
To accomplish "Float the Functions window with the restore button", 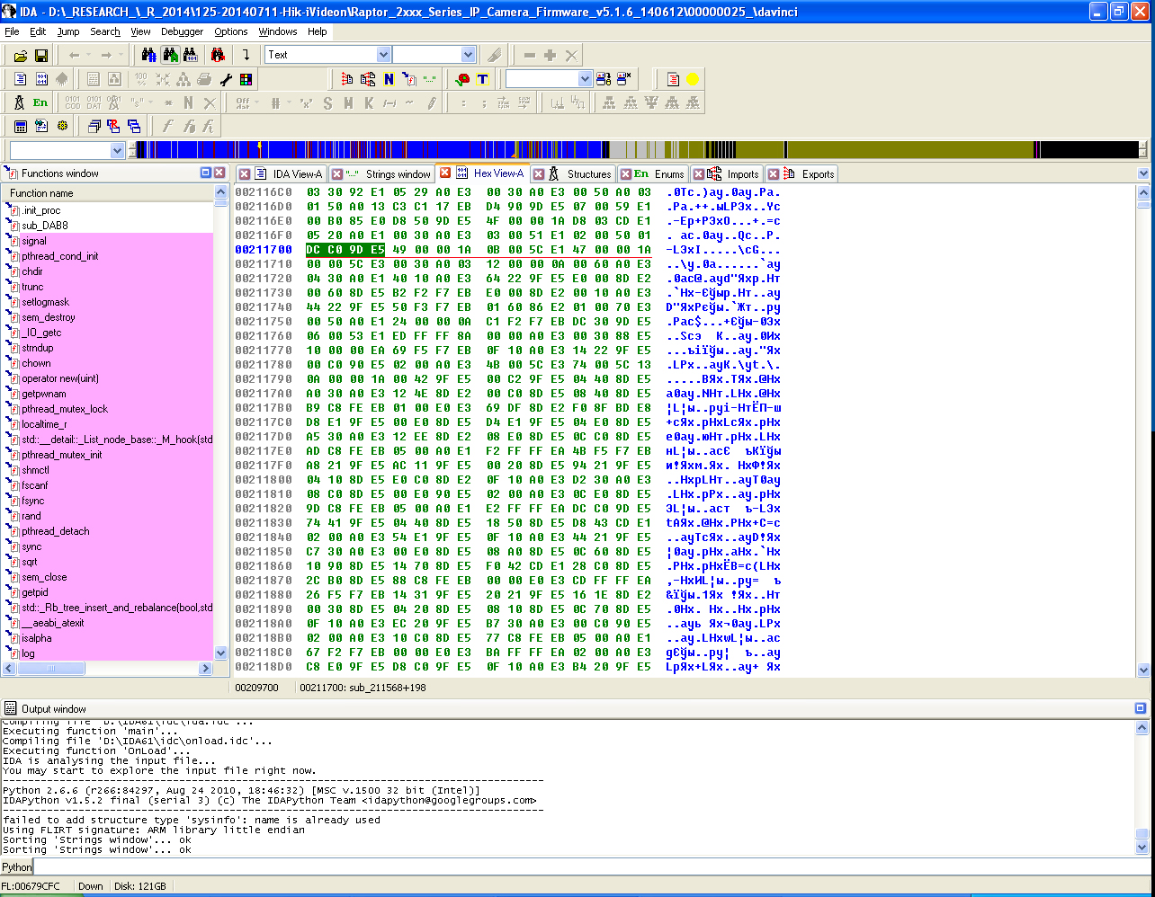I will click(x=205, y=173).
